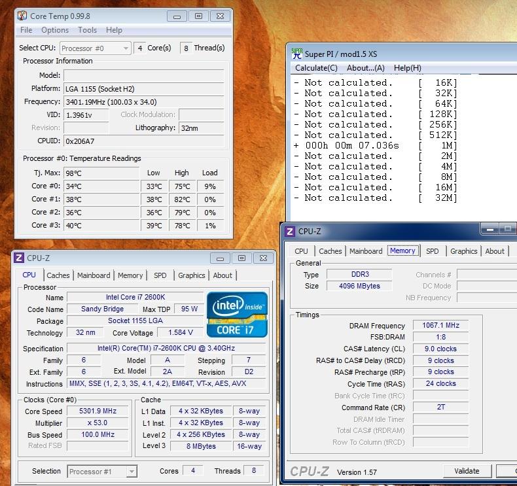This screenshot has width=517, height=486.
Task: Maximize the Core Temp window
Action: coord(198,16)
